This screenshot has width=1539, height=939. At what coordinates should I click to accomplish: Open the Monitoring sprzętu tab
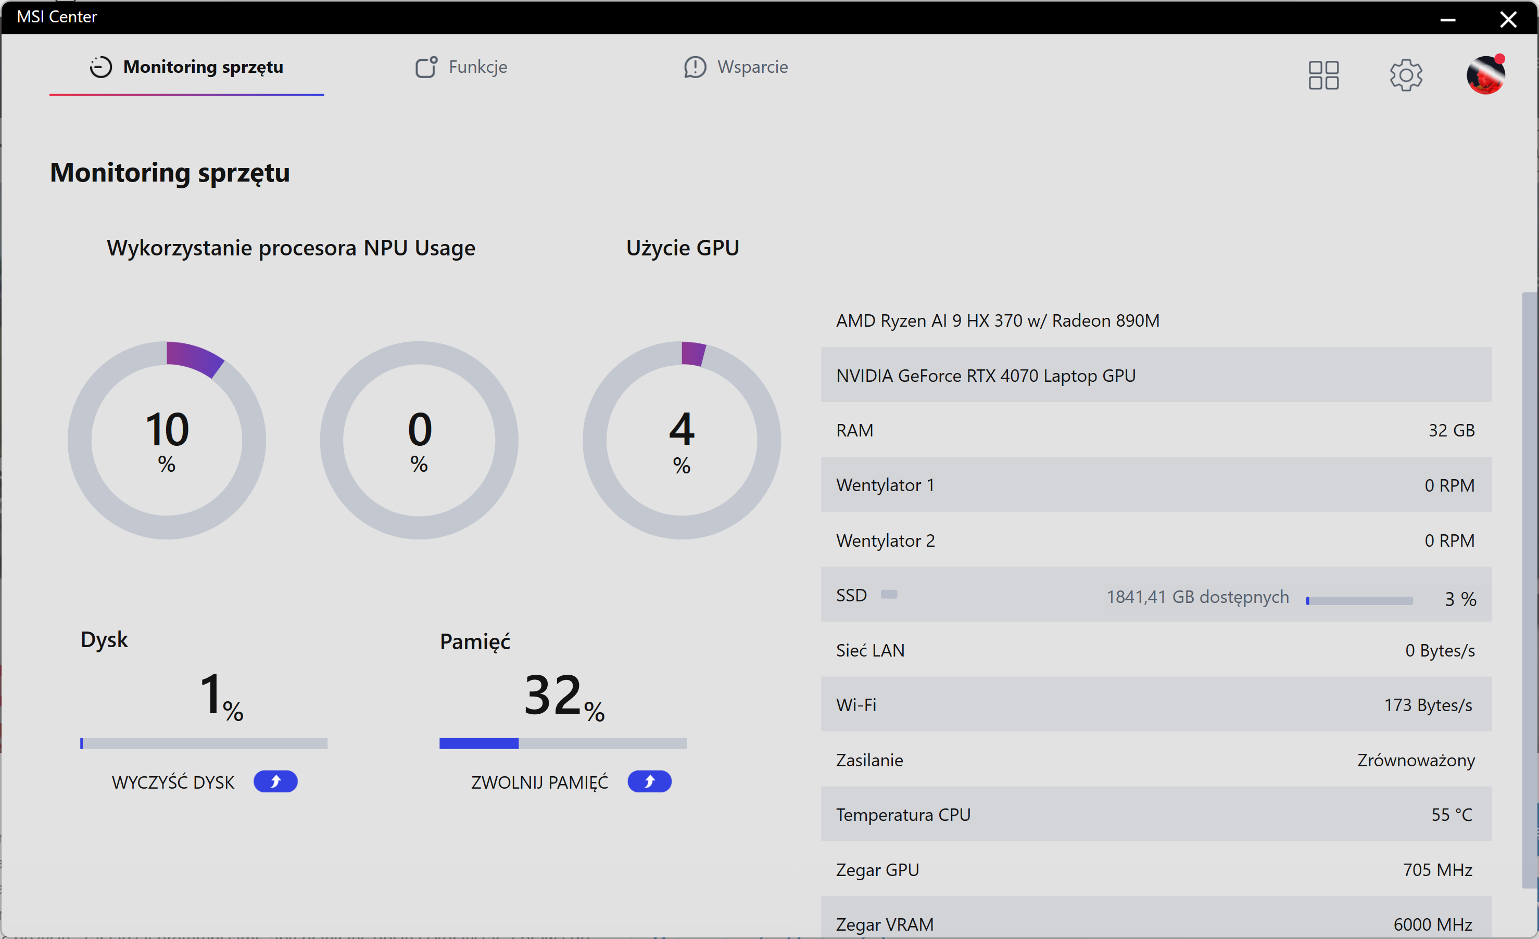coord(186,68)
